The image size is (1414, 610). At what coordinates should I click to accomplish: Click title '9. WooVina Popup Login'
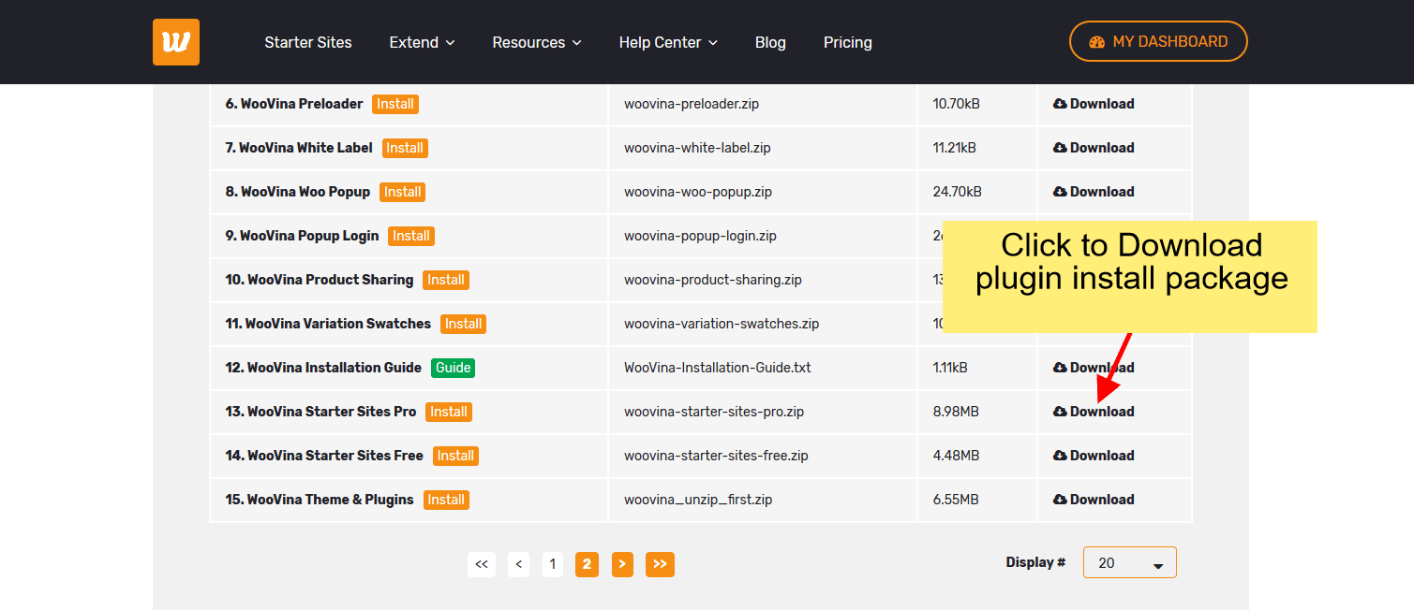(302, 236)
